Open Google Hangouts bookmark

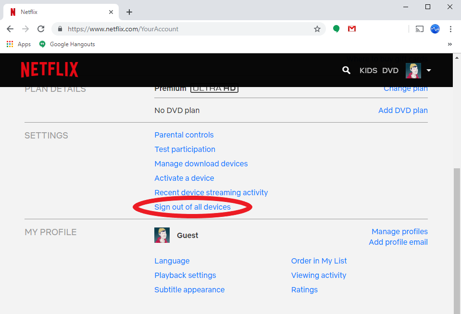(67, 44)
